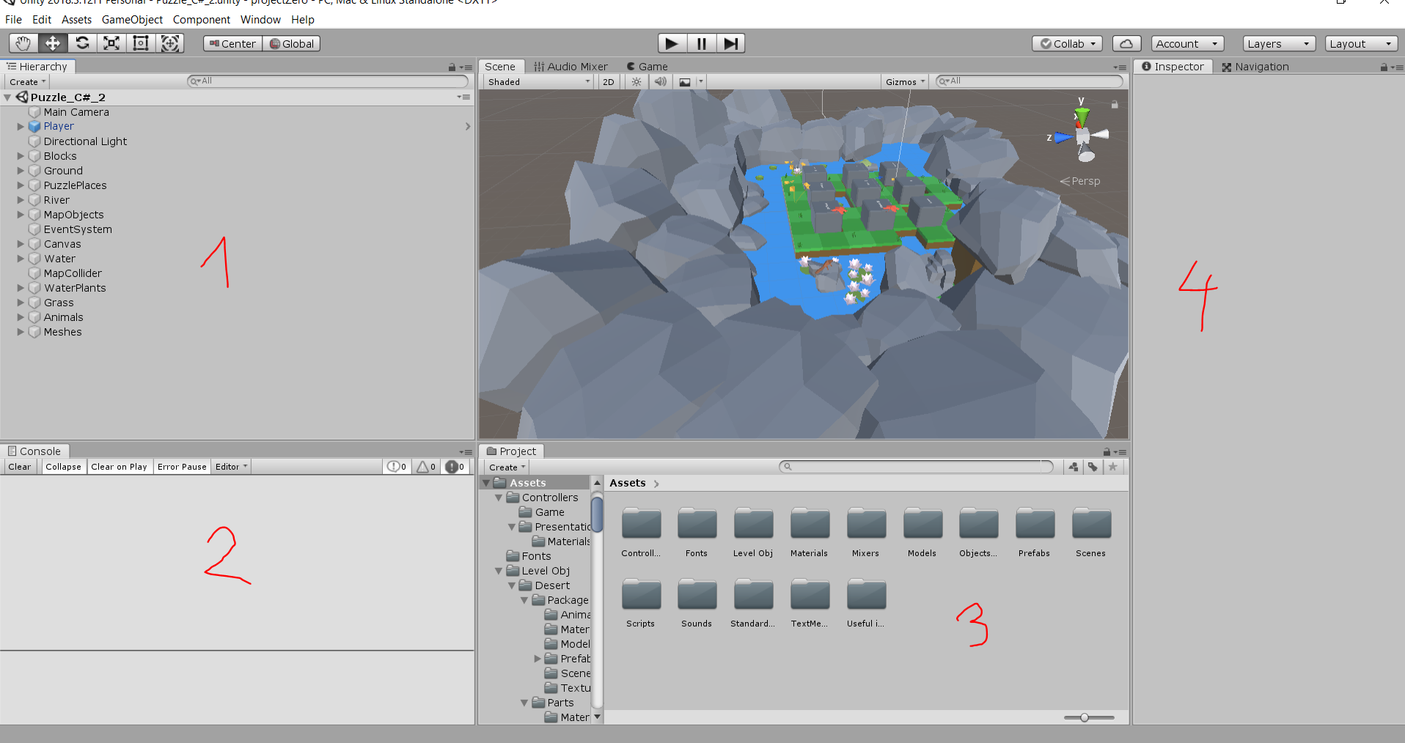
Task: Toggle Clear on Play
Action: pyautogui.click(x=119, y=467)
